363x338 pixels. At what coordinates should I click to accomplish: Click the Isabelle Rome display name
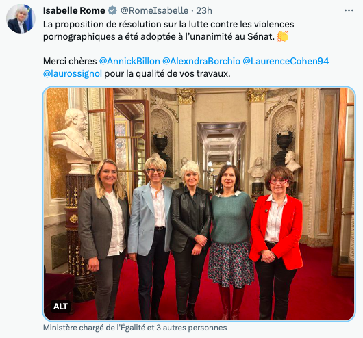[74, 11]
